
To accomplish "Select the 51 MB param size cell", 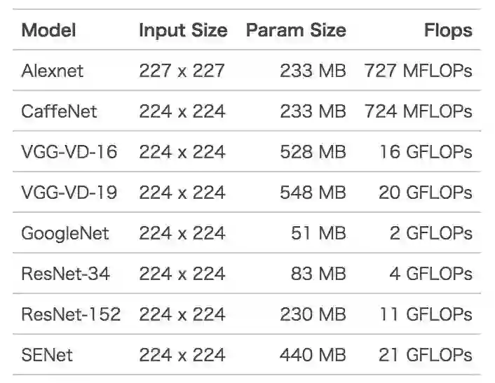I will [x=318, y=233].
